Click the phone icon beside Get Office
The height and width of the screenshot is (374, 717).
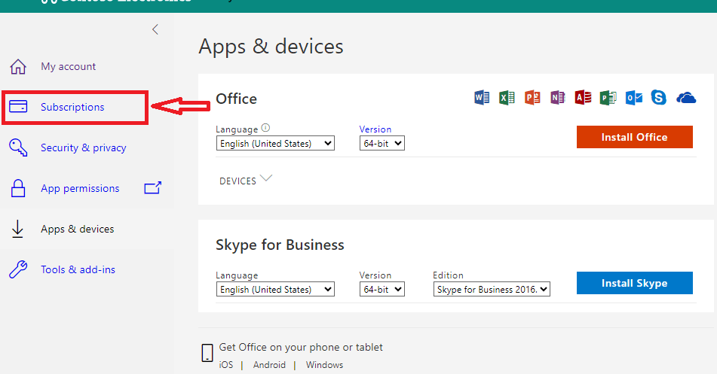pyautogui.click(x=207, y=353)
